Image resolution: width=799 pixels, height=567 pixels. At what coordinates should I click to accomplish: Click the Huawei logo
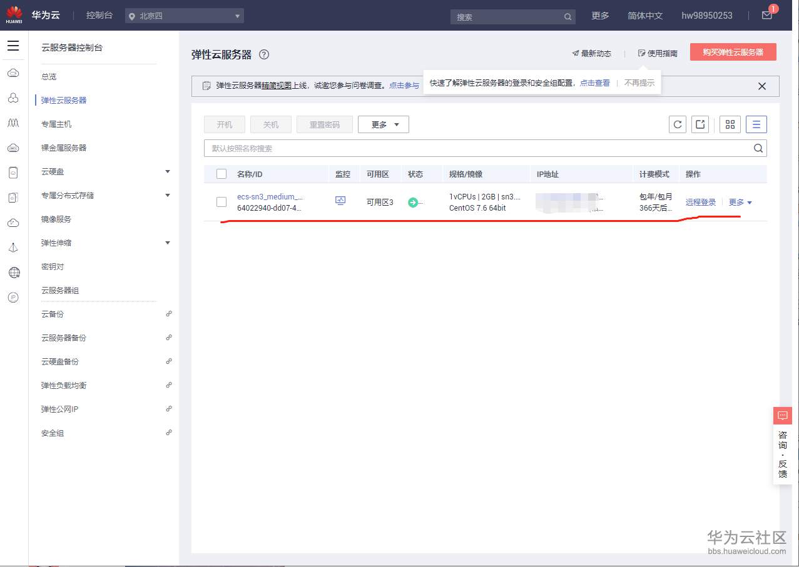tap(14, 15)
